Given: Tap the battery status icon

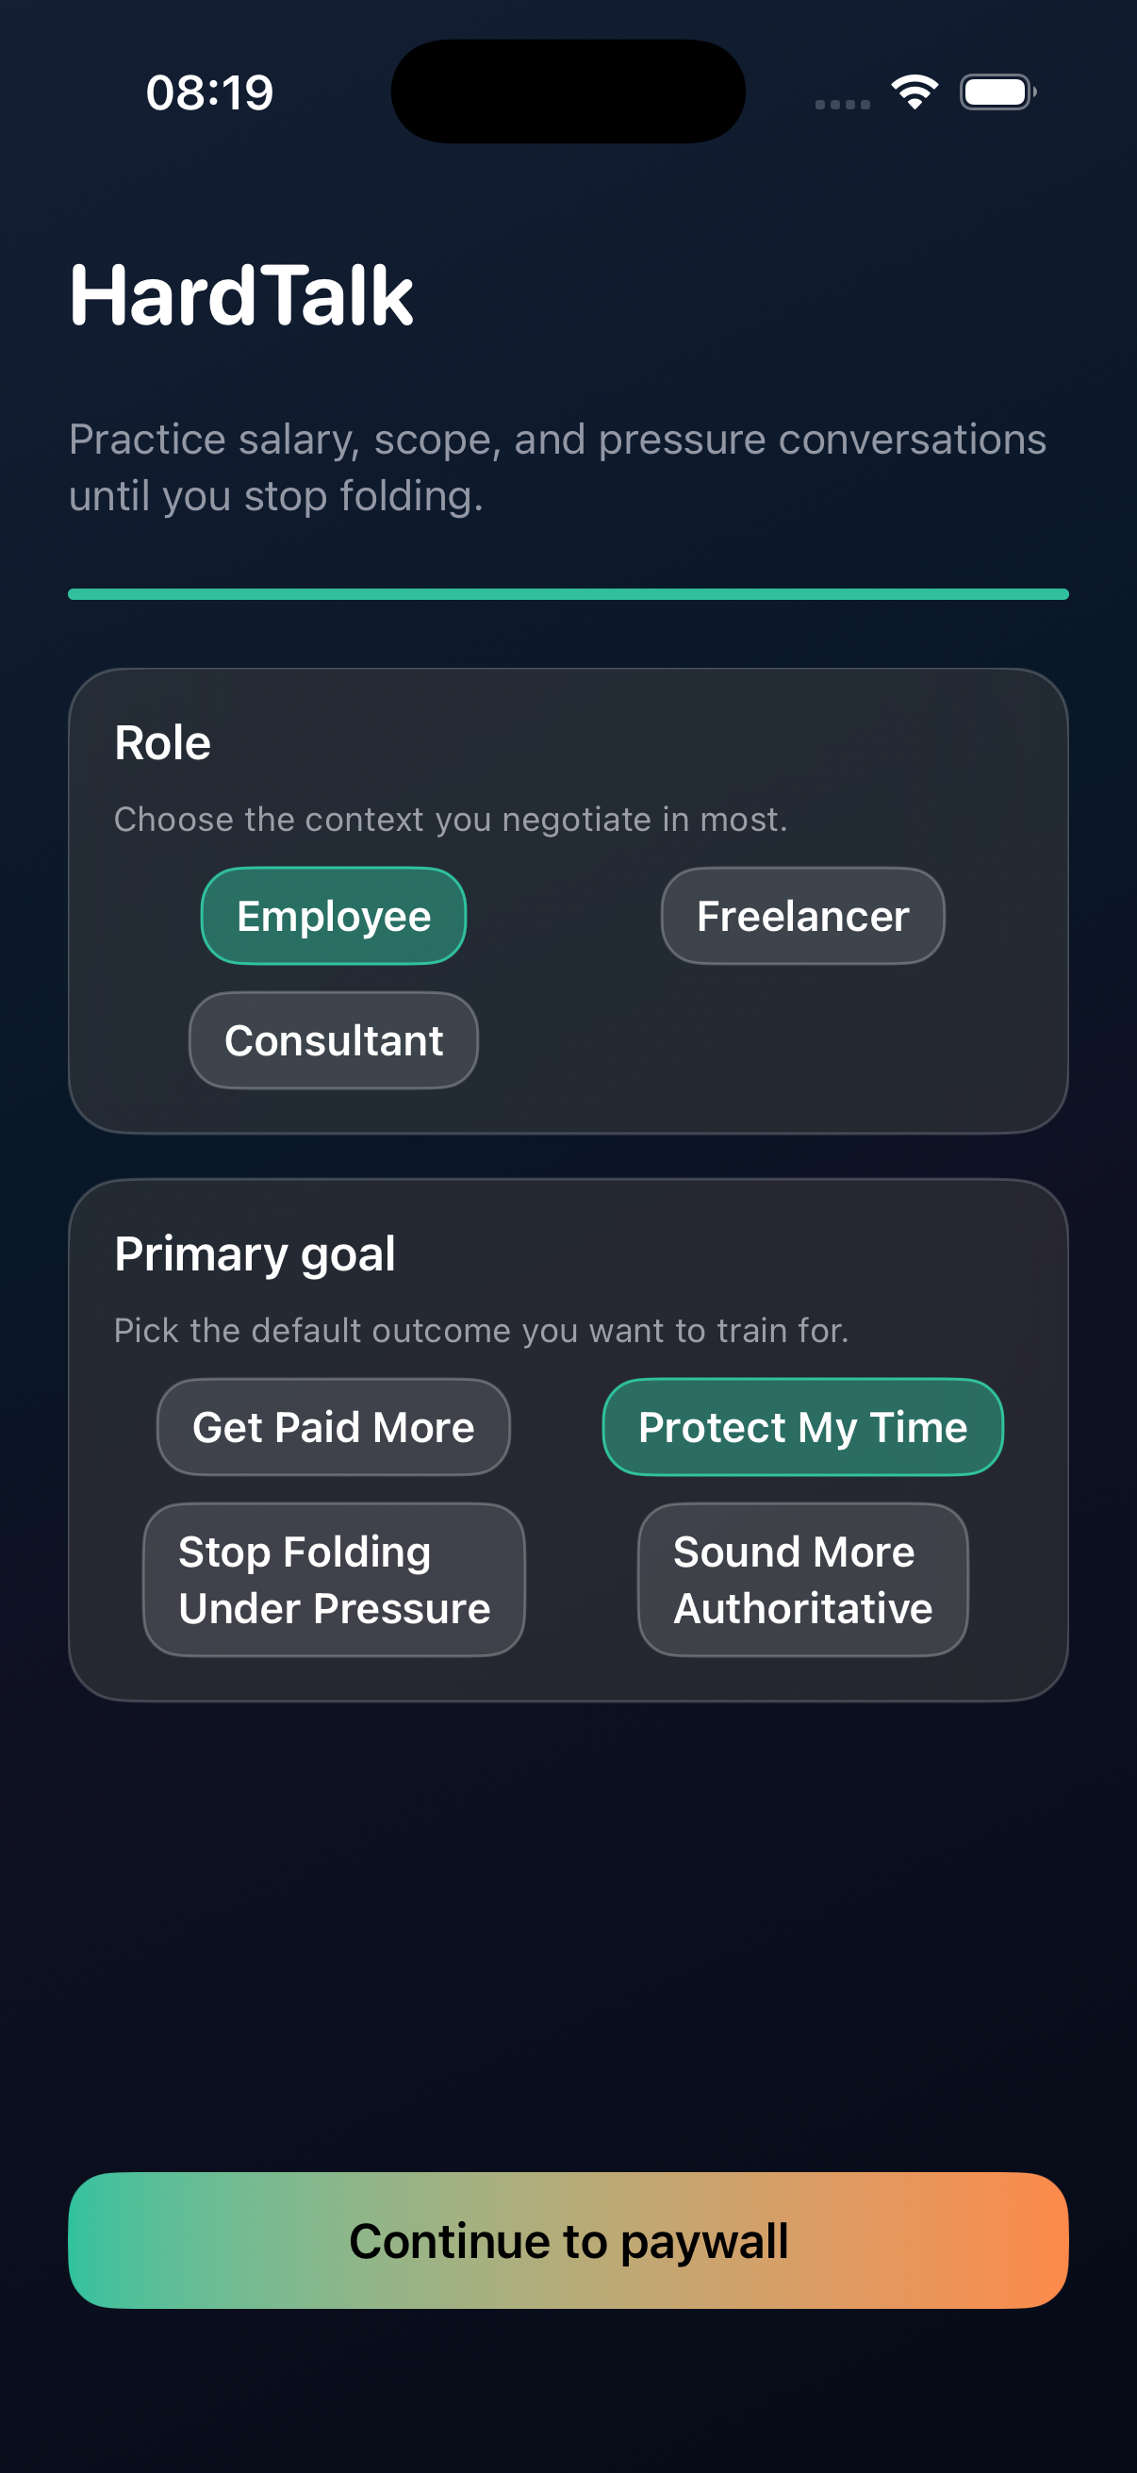Looking at the screenshot, I should 997,92.
